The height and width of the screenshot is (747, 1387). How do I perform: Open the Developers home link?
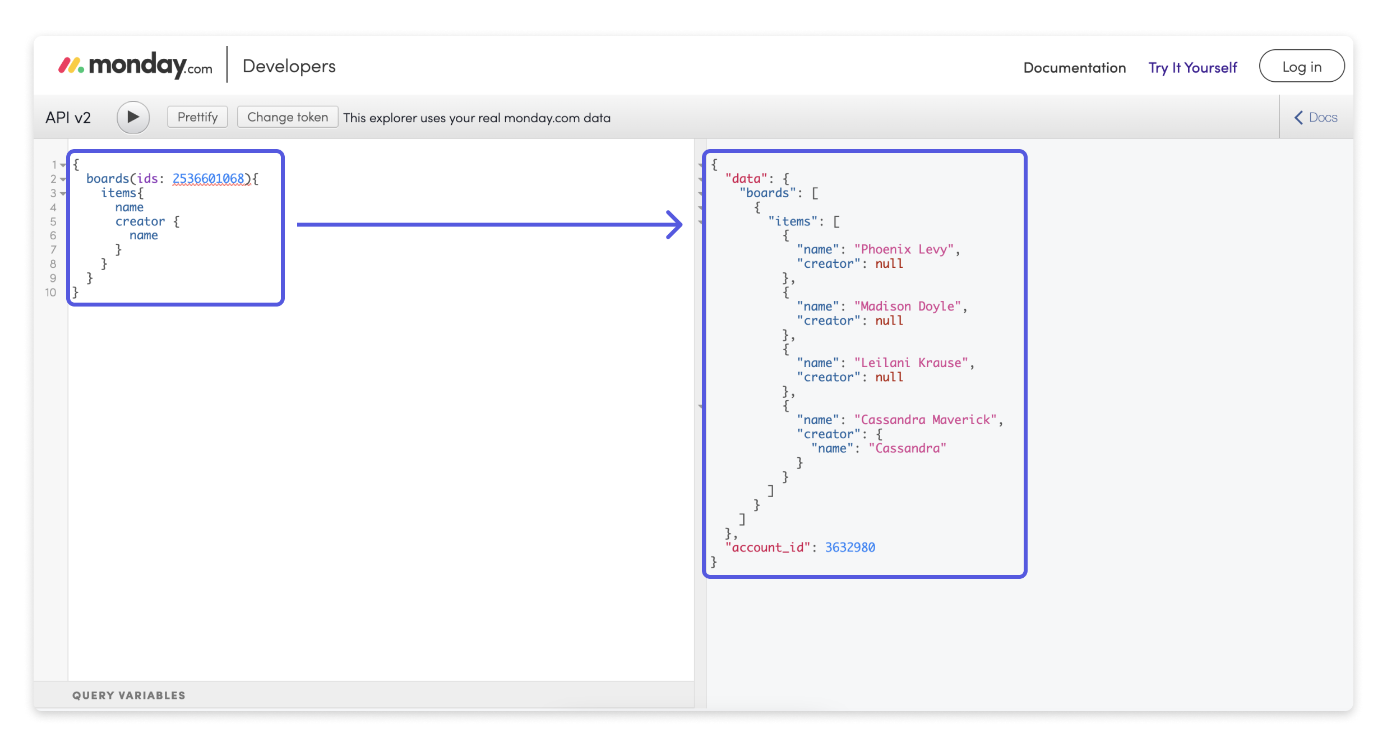pyautogui.click(x=289, y=66)
